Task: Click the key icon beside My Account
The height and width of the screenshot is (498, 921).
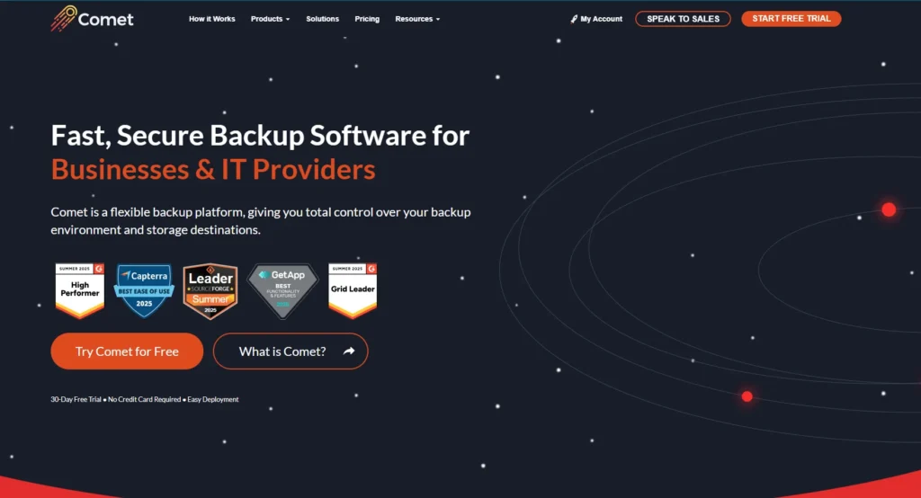Action: [x=574, y=19]
